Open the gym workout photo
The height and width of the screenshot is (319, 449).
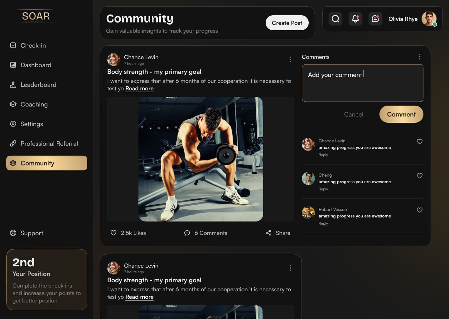(201, 159)
